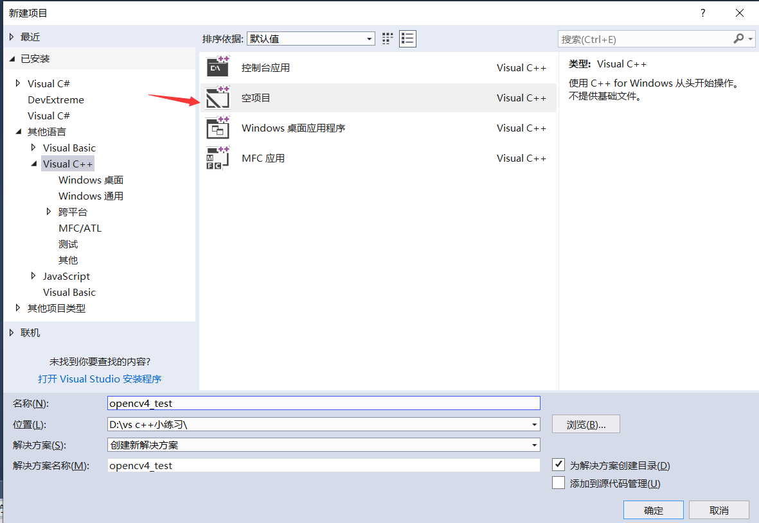Click the 解决方案名称 input field

pos(323,465)
